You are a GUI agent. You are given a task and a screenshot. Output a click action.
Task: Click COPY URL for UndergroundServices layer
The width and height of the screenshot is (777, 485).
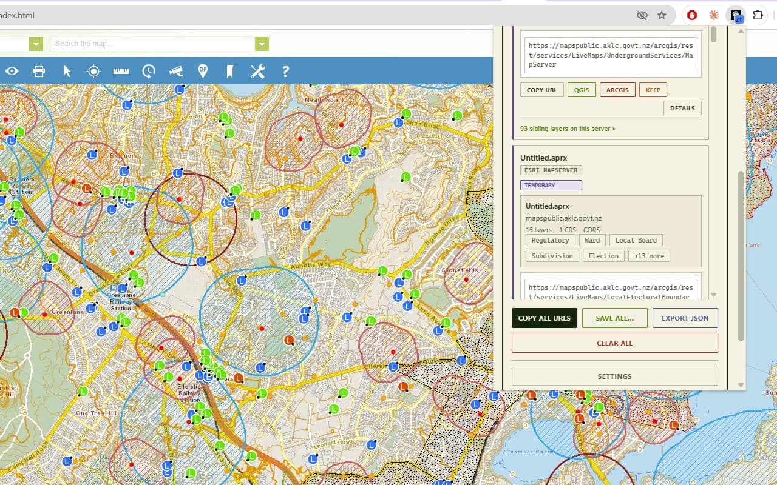542,90
